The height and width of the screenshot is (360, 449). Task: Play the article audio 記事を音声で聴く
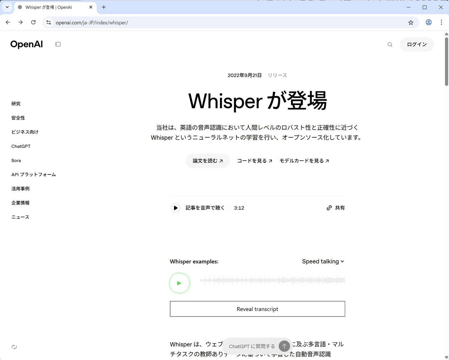coord(175,208)
